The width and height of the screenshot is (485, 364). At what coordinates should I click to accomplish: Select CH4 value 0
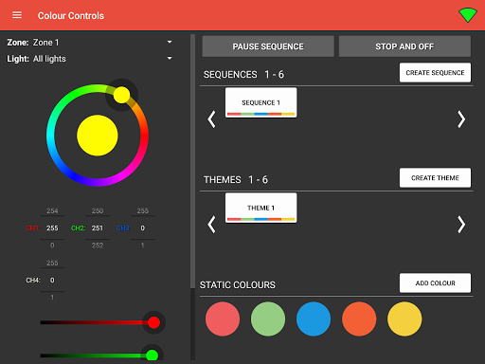[x=52, y=281]
